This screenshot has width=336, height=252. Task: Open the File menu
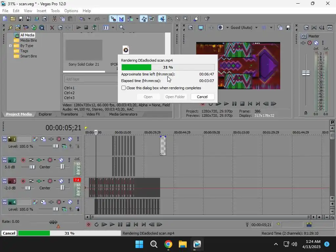click(x=5, y=11)
